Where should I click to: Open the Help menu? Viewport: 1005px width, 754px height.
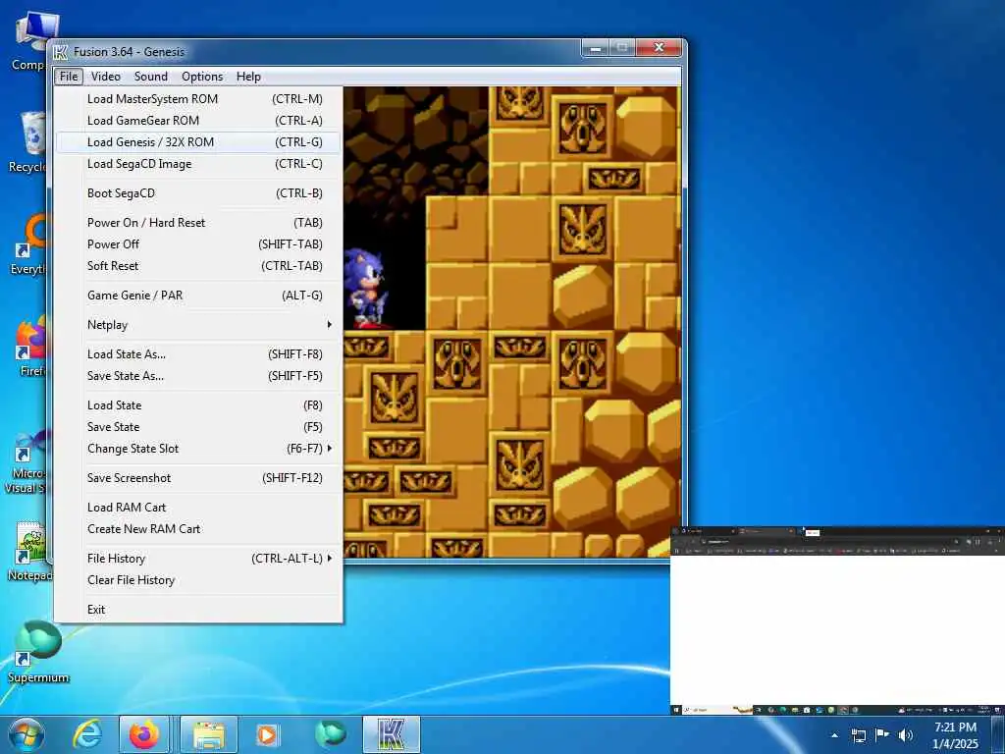pos(248,77)
